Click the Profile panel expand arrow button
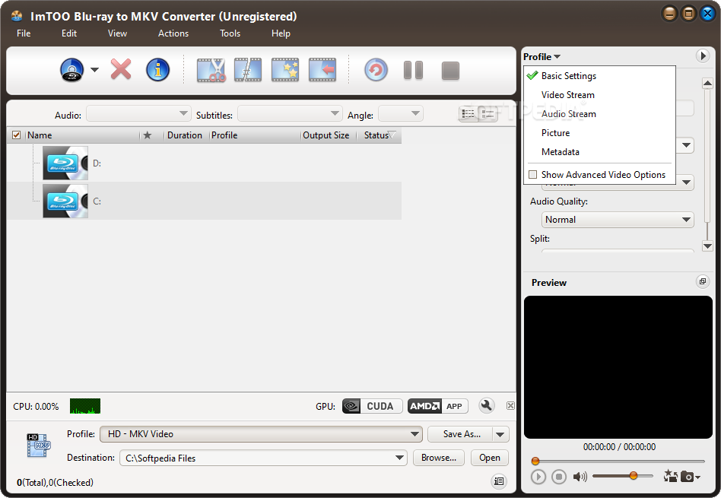 pyautogui.click(x=702, y=56)
